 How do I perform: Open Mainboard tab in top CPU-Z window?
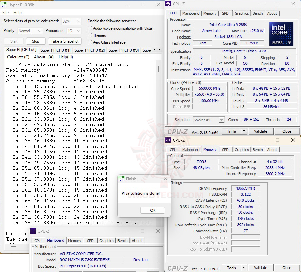tap(191, 13)
